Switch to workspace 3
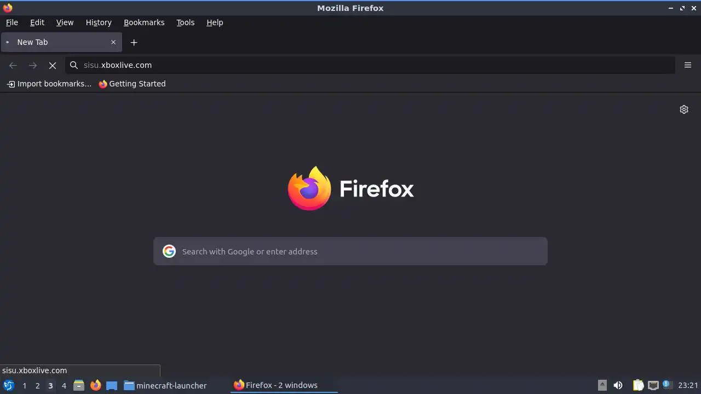The height and width of the screenshot is (394, 701). [x=50, y=386]
